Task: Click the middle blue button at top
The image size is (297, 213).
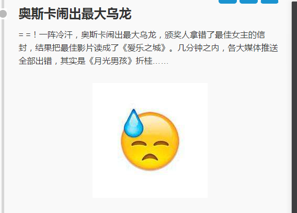Action: pos(248,2)
